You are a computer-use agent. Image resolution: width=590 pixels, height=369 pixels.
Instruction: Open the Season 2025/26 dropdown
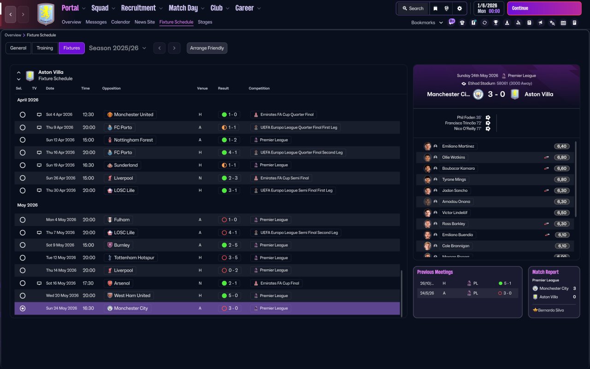(118, 48)
